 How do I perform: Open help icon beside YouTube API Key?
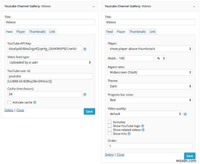point(85,49)
